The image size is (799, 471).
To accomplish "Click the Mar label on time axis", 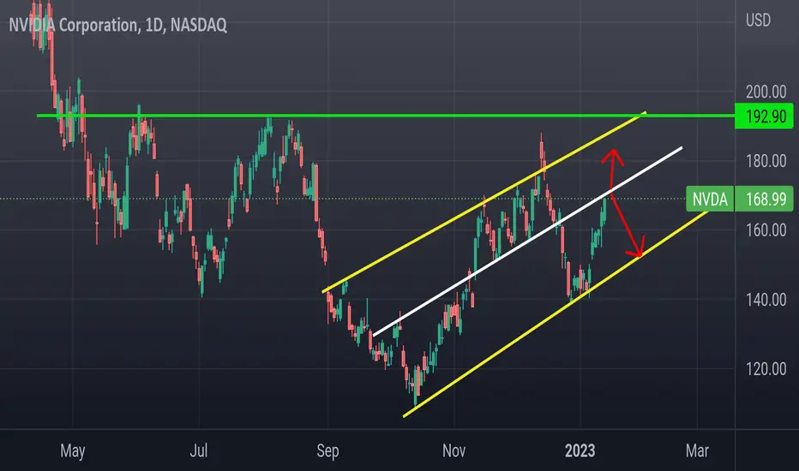I will tap(697, 450).
